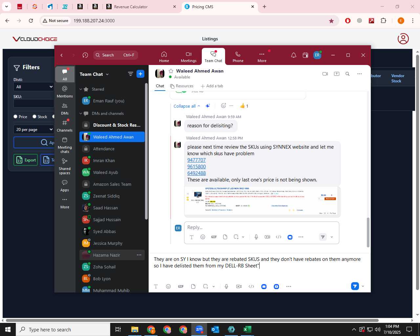The height and width of the screenshot is (336, 420).
Task: Open chat with Zeenat Siddiq
Action: click(x=112, y=196)
